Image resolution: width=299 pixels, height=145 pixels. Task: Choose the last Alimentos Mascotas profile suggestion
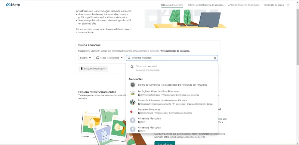pyautogui.click(x=172, y=129)
